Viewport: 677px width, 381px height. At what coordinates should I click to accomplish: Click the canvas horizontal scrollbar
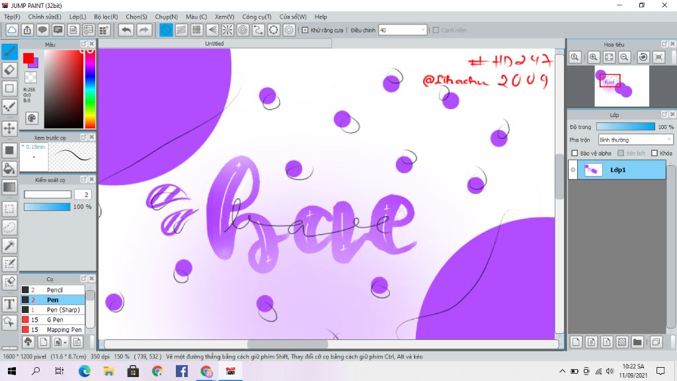pyautogui.click(x=287, y=344)
